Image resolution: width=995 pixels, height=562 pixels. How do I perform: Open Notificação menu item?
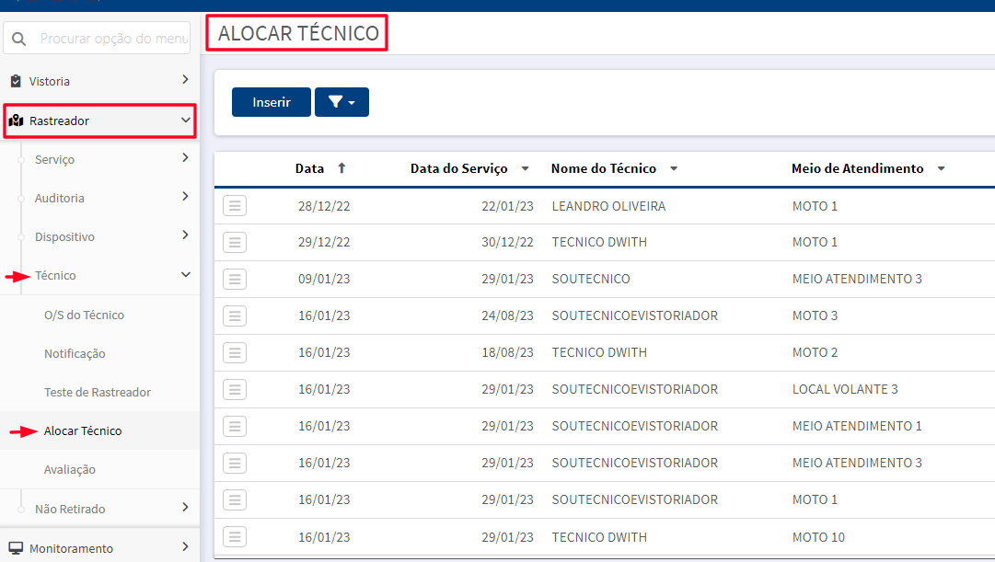click(x=75, y=354)
